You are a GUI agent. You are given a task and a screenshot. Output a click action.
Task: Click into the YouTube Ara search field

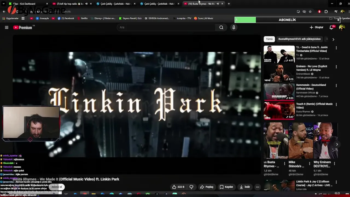pyautogui.click(x=166, y=27)
